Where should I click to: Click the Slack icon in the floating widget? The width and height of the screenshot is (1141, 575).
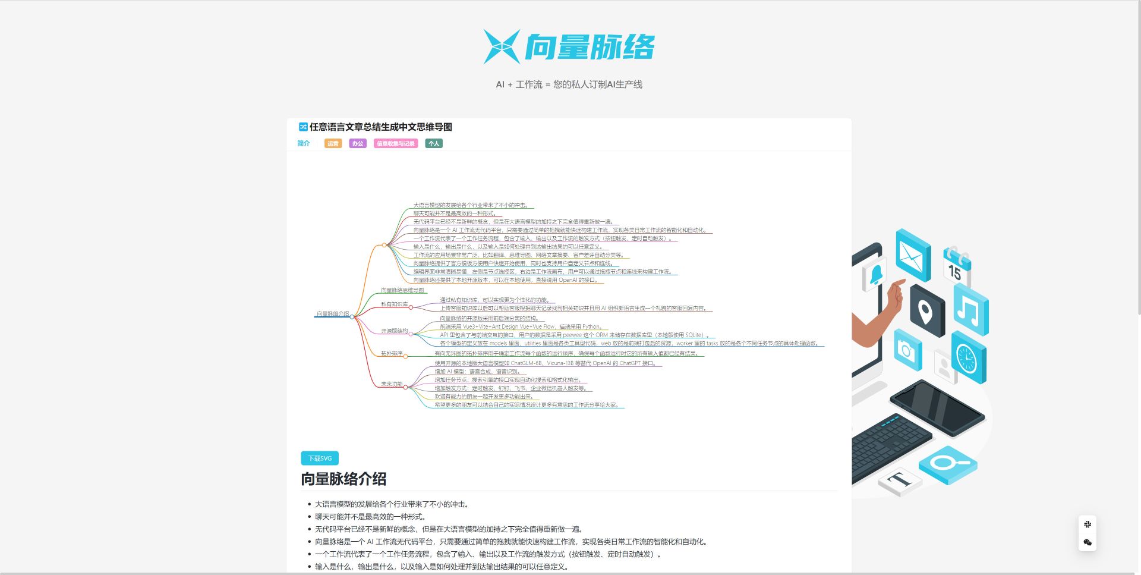click(x=1087, y=524)
